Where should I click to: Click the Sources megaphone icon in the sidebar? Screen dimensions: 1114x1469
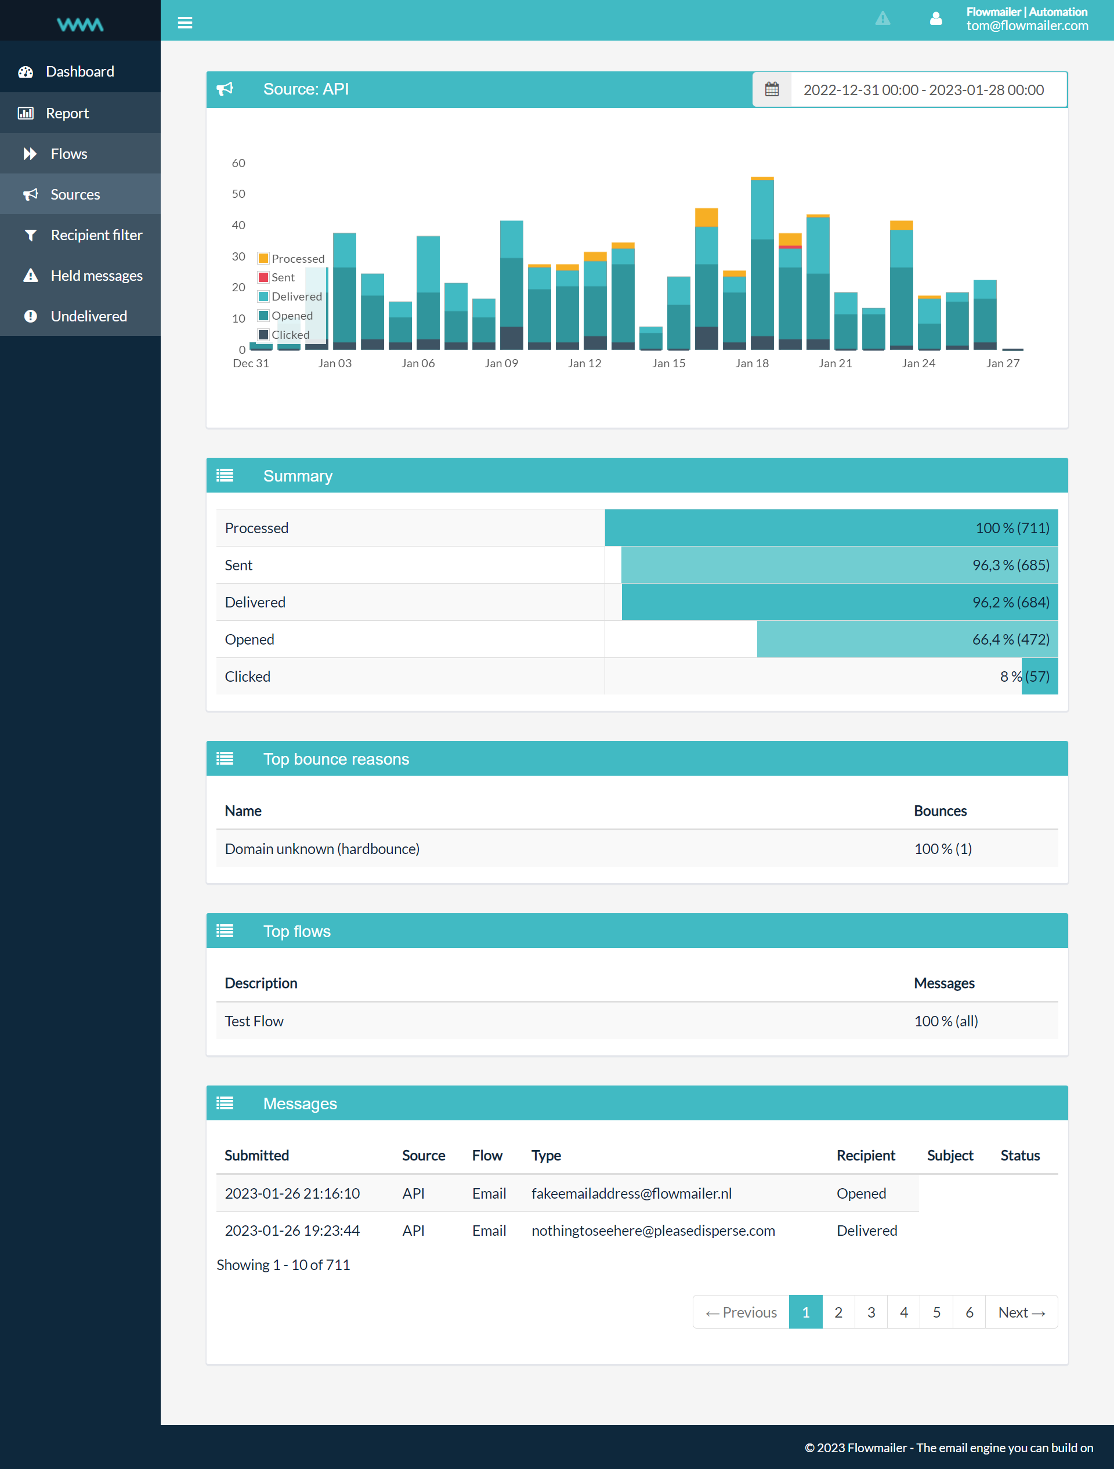coord(30,194)
